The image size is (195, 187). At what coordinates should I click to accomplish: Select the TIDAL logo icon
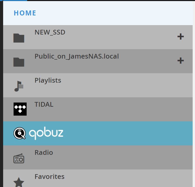[20, 109]
